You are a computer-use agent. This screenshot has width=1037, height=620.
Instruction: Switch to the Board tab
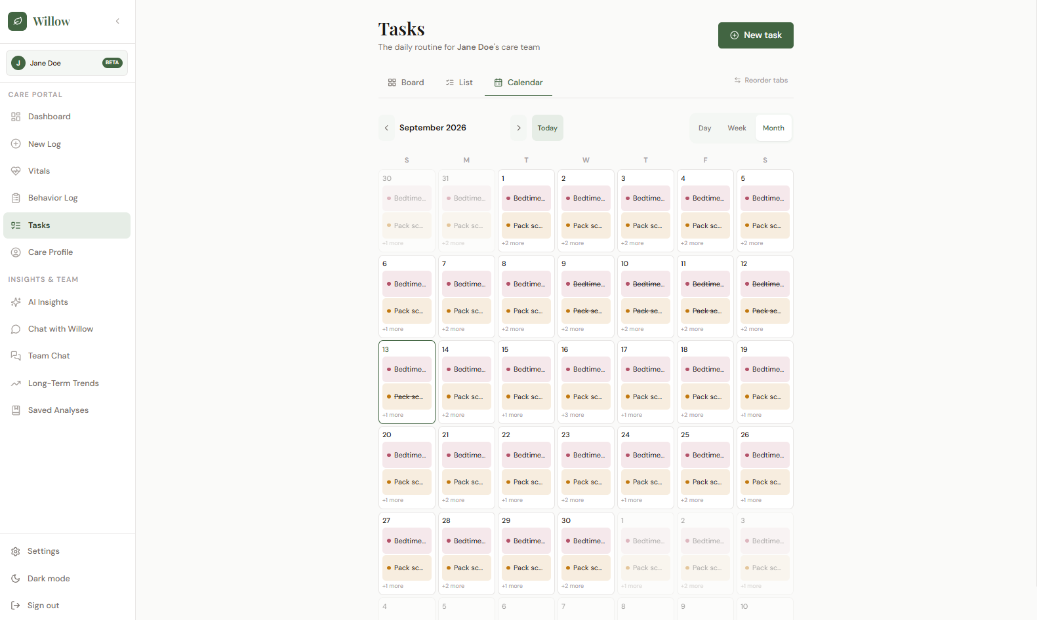406,83
